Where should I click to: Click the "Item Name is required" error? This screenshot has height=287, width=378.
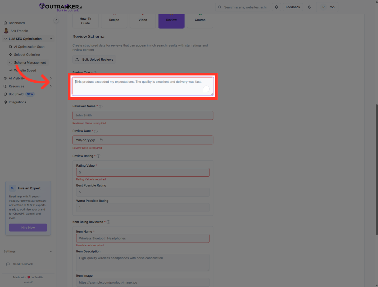pos(90,246)
